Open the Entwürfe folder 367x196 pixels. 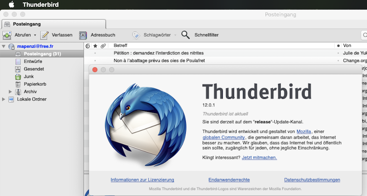[x=33, y=62]
